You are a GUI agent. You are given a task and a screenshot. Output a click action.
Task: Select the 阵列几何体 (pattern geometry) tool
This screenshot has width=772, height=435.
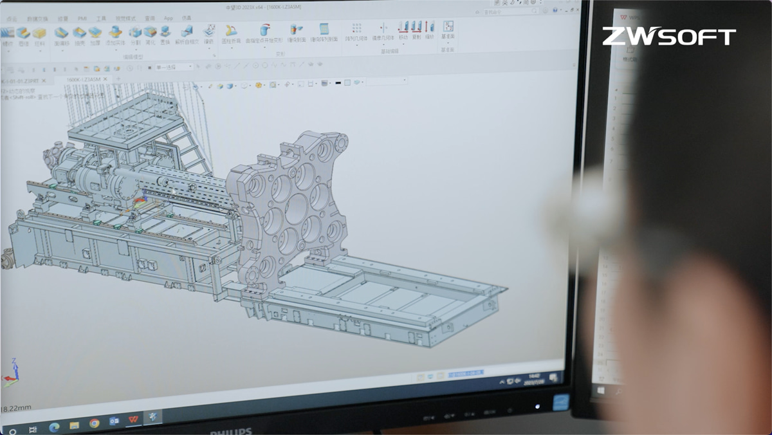[356, 32]
